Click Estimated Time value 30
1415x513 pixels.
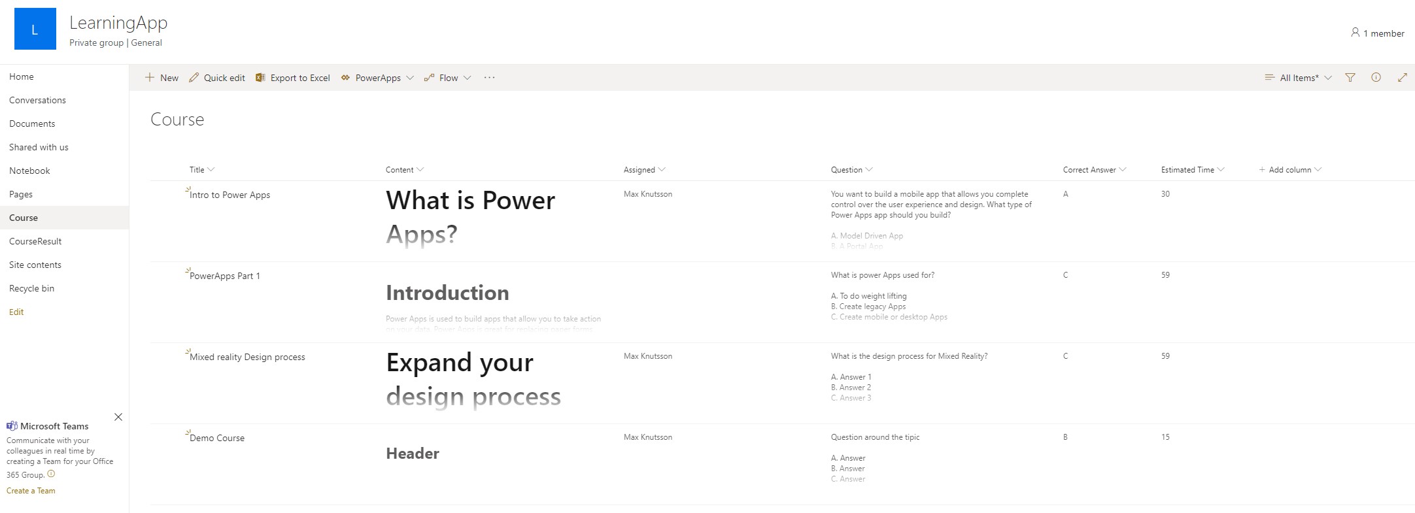coord(1165,194)
